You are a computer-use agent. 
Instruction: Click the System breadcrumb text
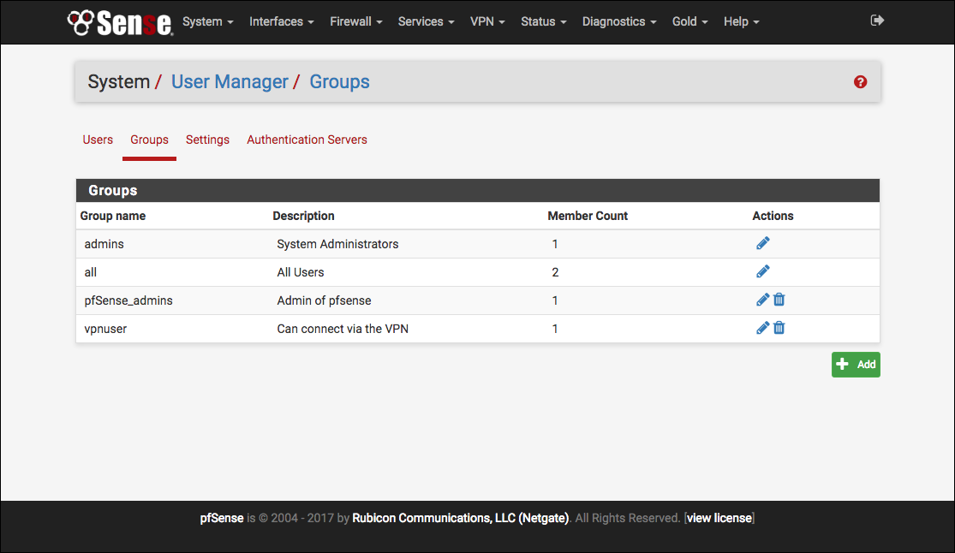point(119,81)
